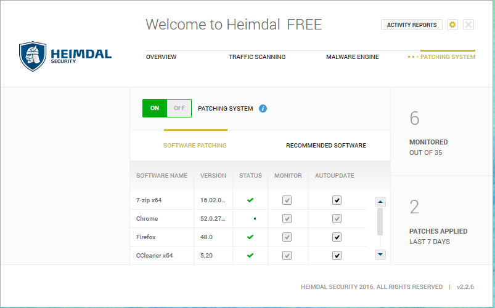Select the CCleaner x64 software name

154,255
